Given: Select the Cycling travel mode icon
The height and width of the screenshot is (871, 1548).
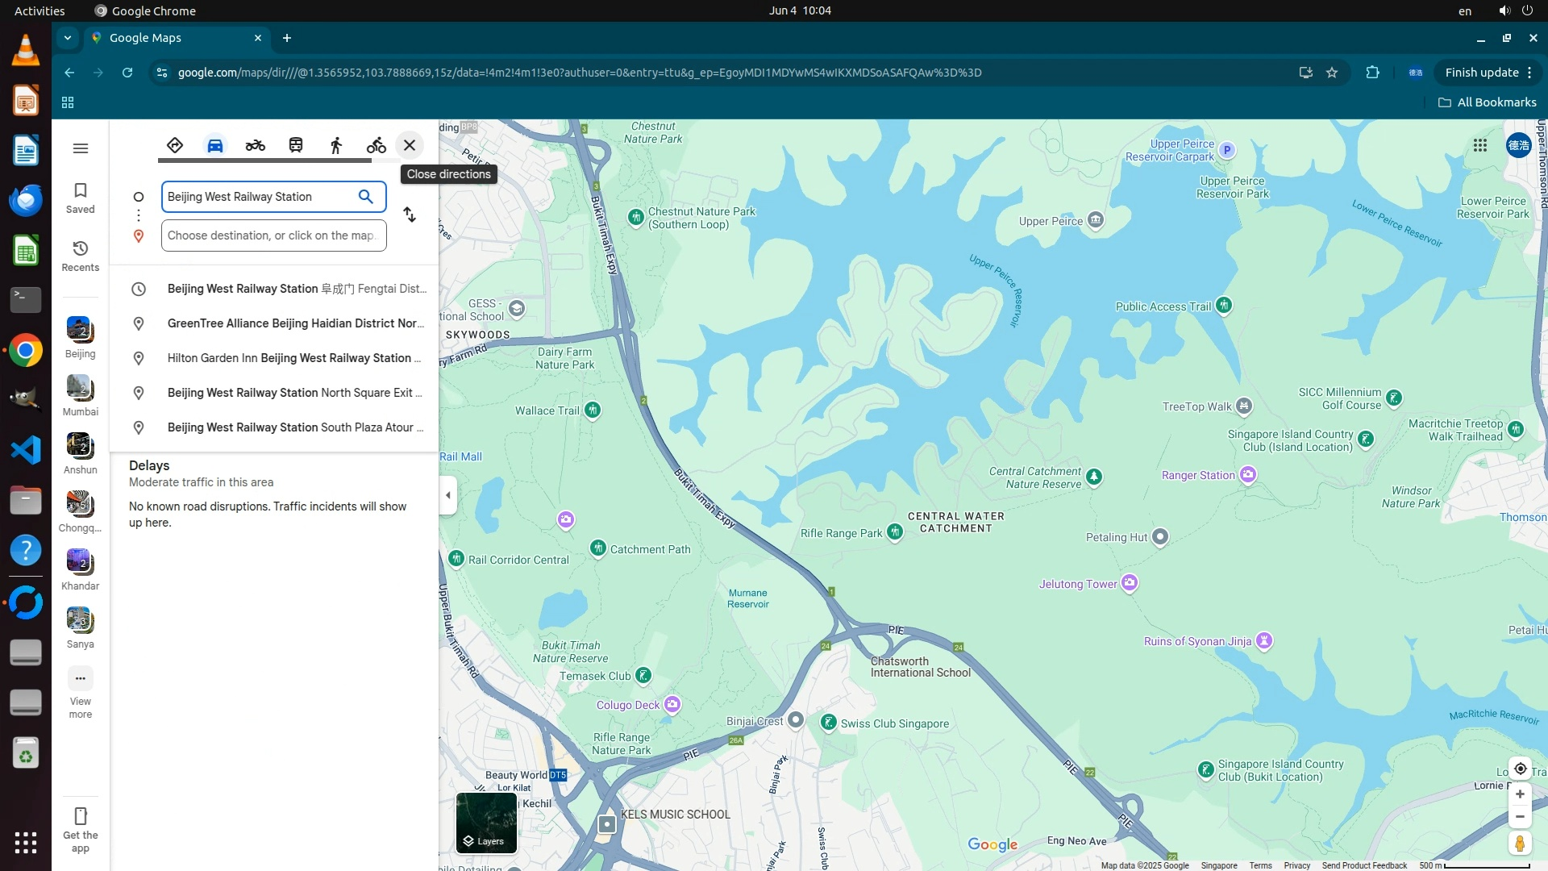Looking at the screenshot, I should 377,145.
